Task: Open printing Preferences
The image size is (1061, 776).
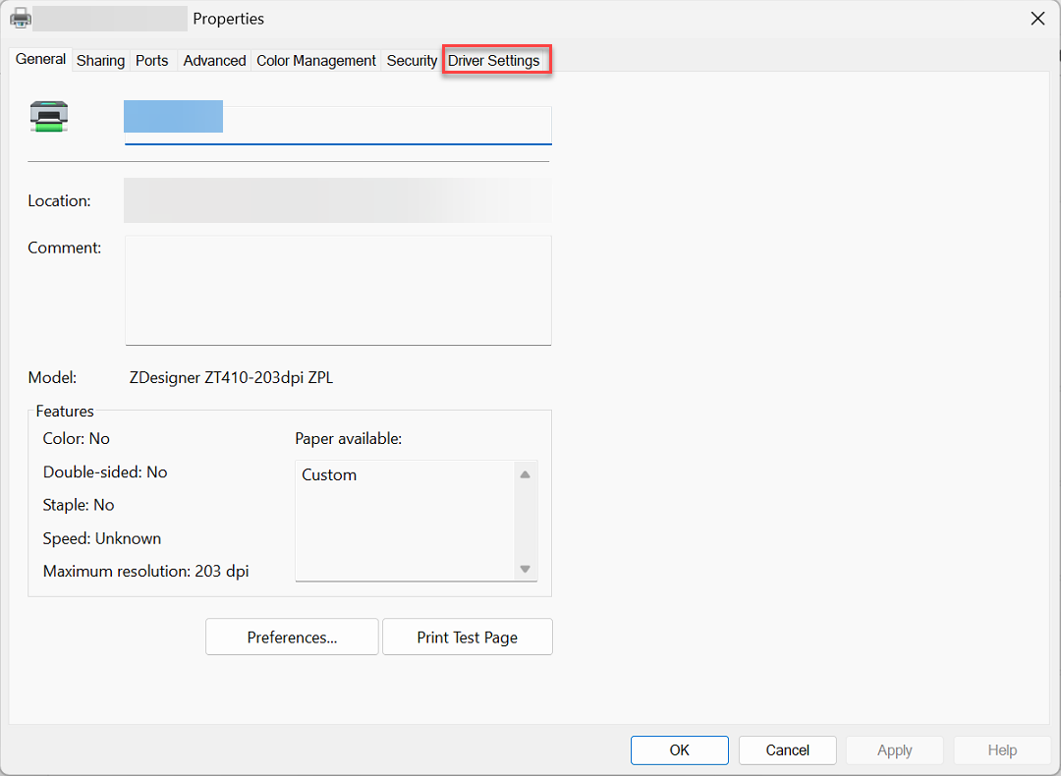Action: click(291, 637)
